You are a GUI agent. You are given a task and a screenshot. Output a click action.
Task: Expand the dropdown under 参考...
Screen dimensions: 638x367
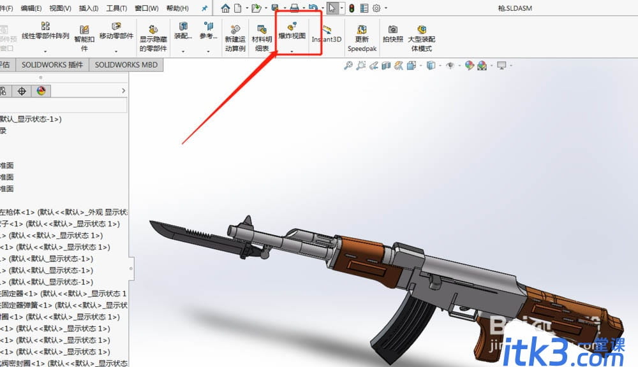[209, 51]
